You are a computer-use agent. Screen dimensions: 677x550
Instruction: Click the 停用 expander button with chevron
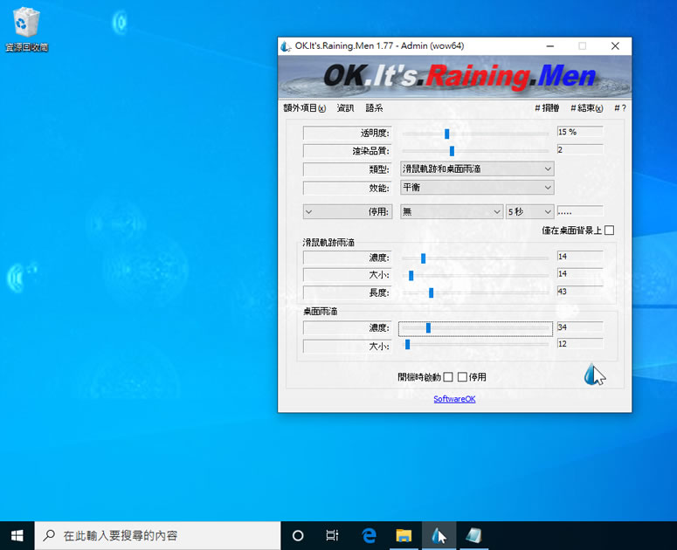coord(348,211)
